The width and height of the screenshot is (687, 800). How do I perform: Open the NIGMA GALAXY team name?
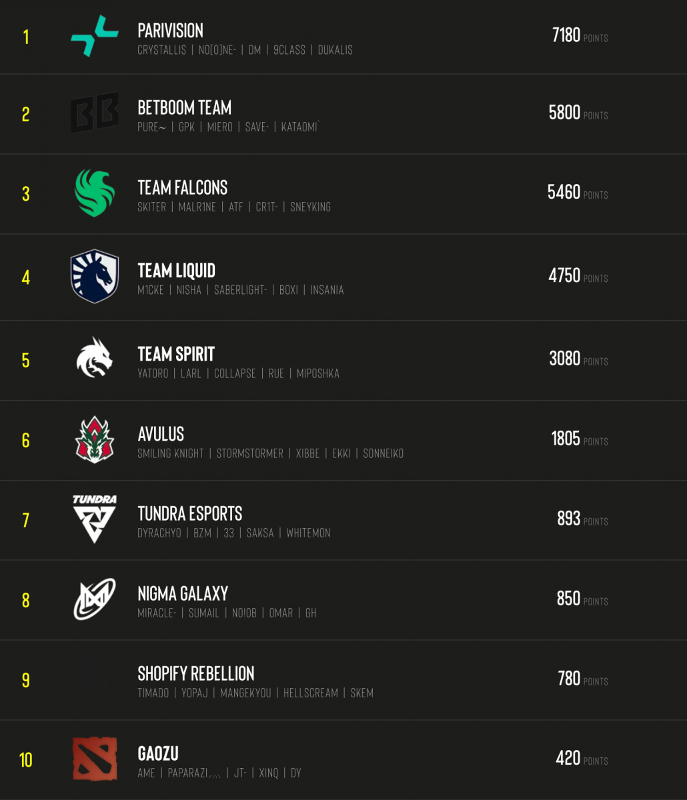click(183, 593)
